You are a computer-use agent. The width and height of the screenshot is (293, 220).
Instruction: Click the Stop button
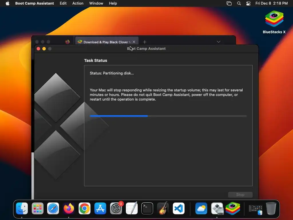(240, 195)
